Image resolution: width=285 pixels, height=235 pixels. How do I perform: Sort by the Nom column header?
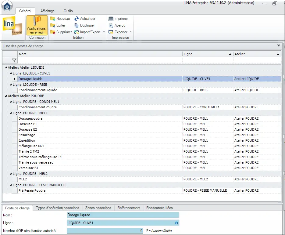pos(100,54)
